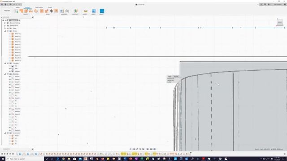Click the Inspect measure icon
The width and height of the screenshot is (287, 161).
pos(86,11)
